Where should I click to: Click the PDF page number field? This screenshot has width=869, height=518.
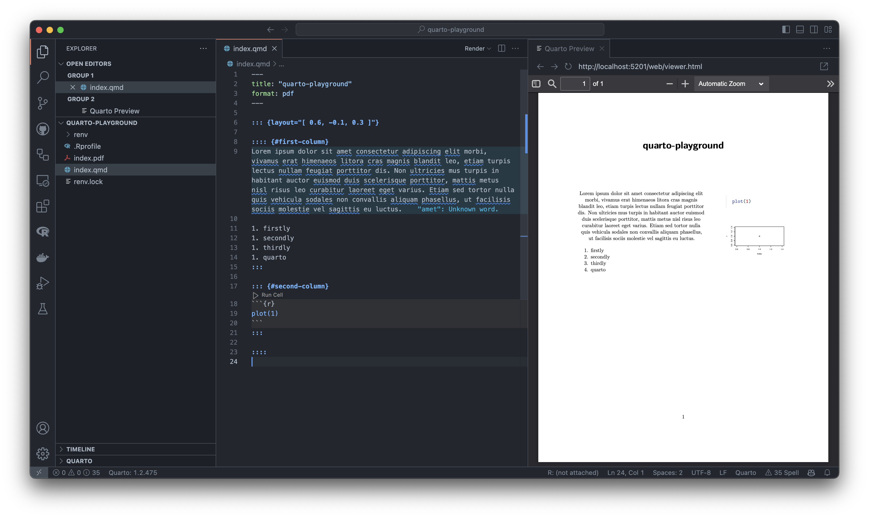pos(575,84)
